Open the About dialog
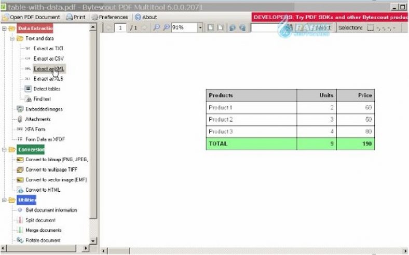This screenshot has width=409, height=255. [146, 17]
